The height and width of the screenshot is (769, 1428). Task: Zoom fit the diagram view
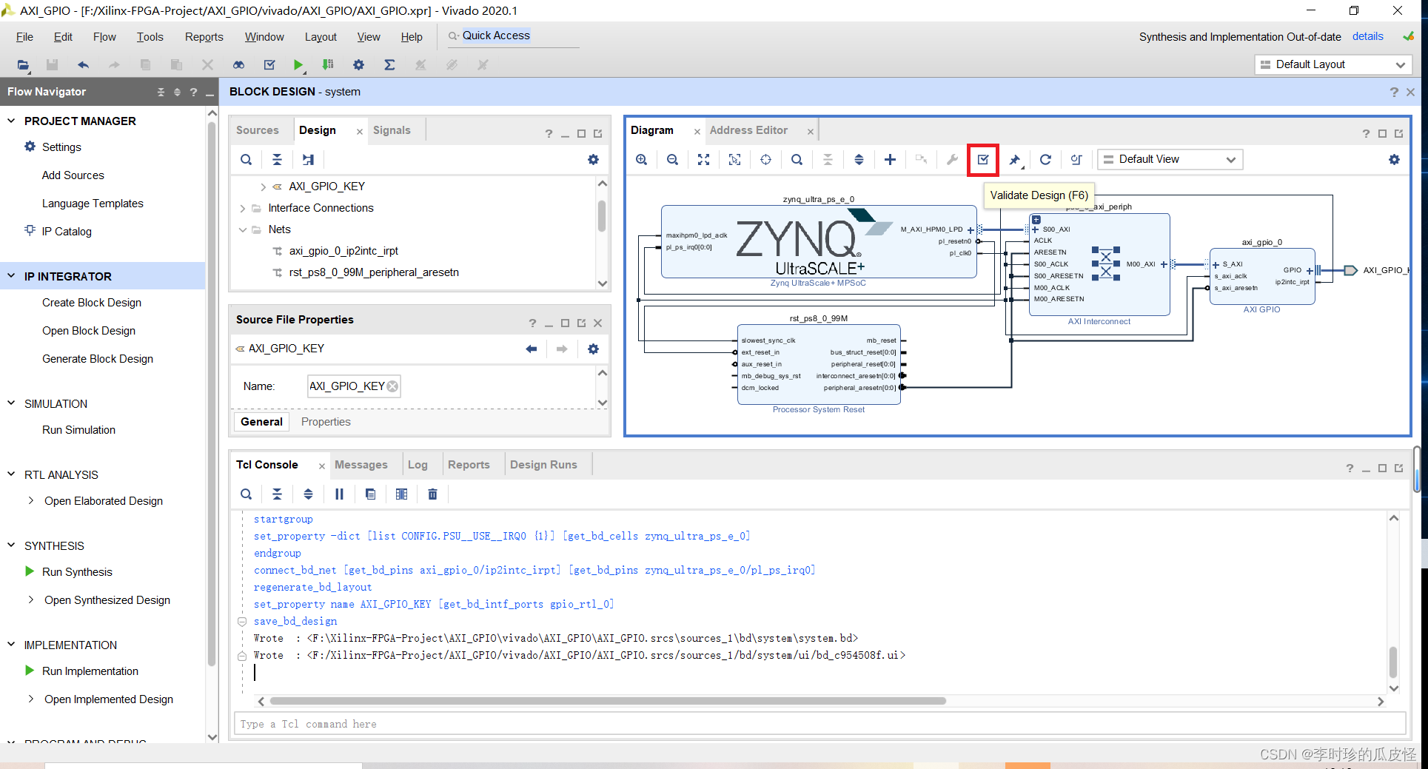(x=703, y=159)
